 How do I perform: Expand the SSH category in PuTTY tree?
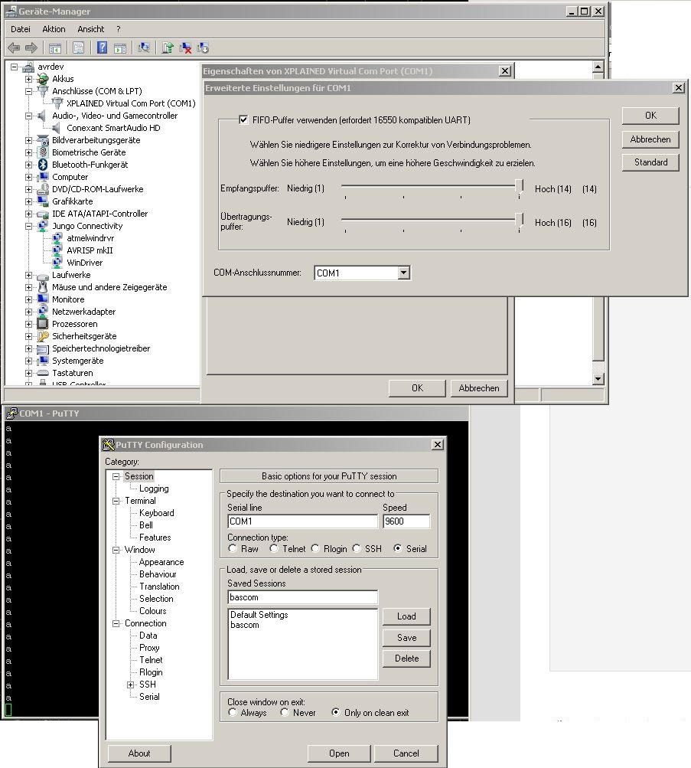click(x=131, y=685)
